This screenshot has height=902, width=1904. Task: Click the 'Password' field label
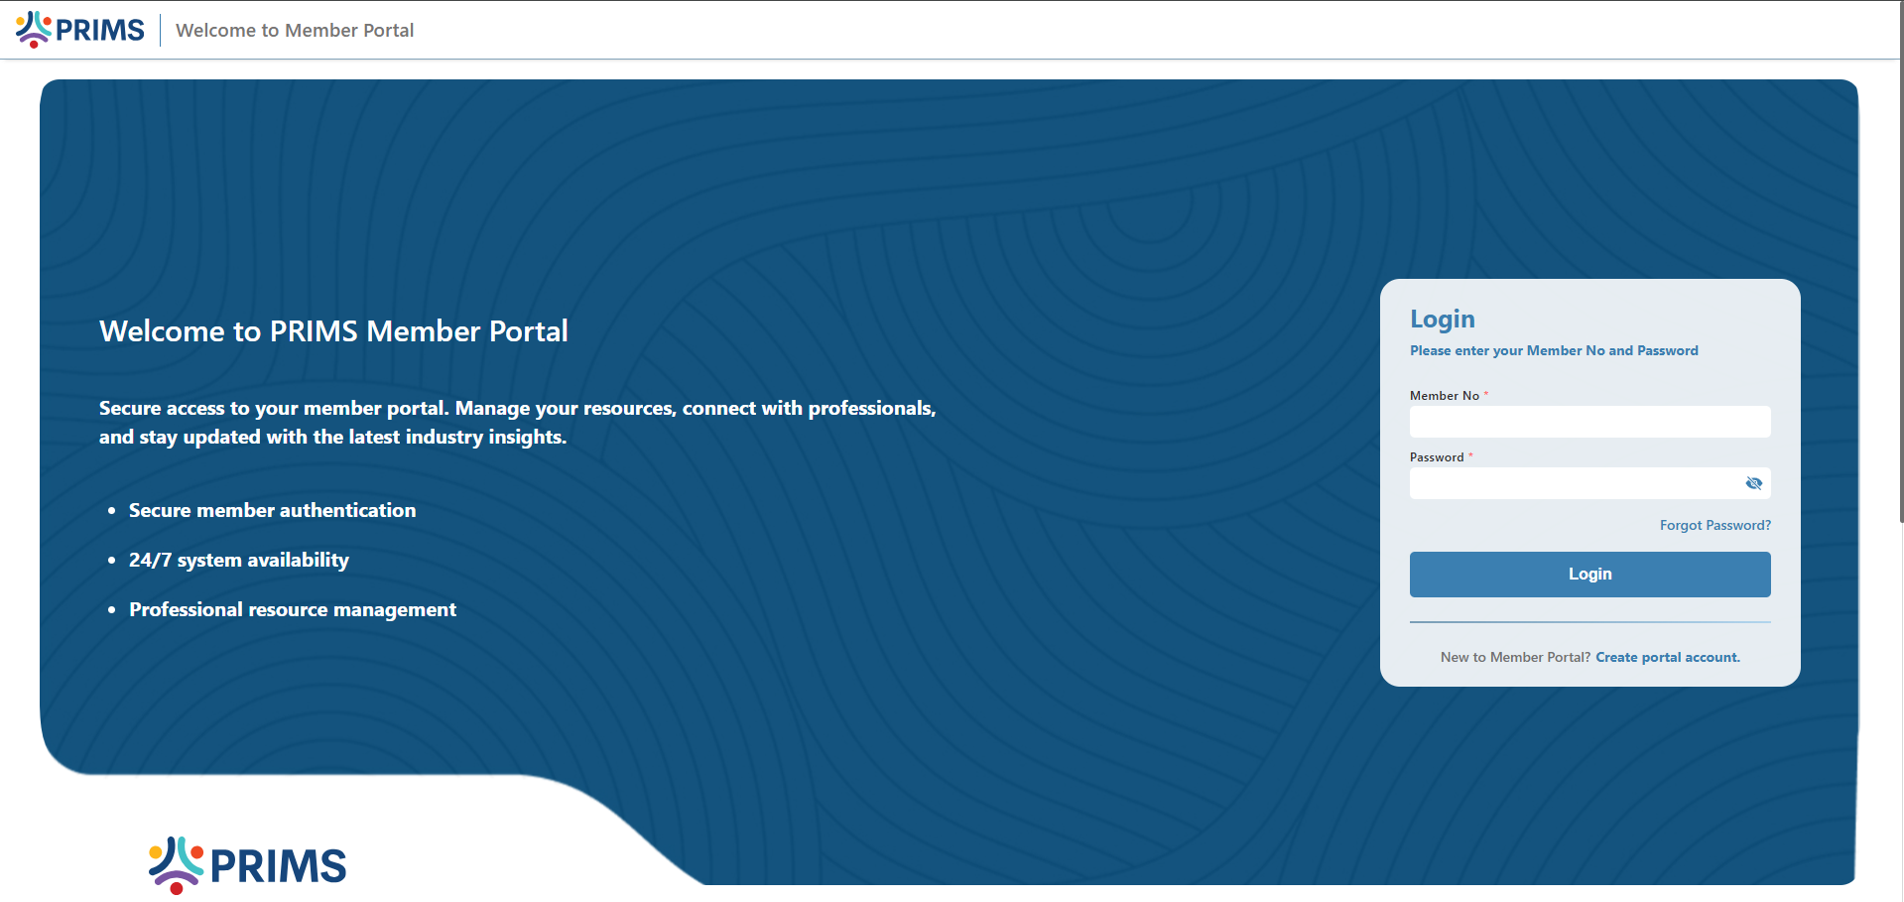[x=1437, y=456]
